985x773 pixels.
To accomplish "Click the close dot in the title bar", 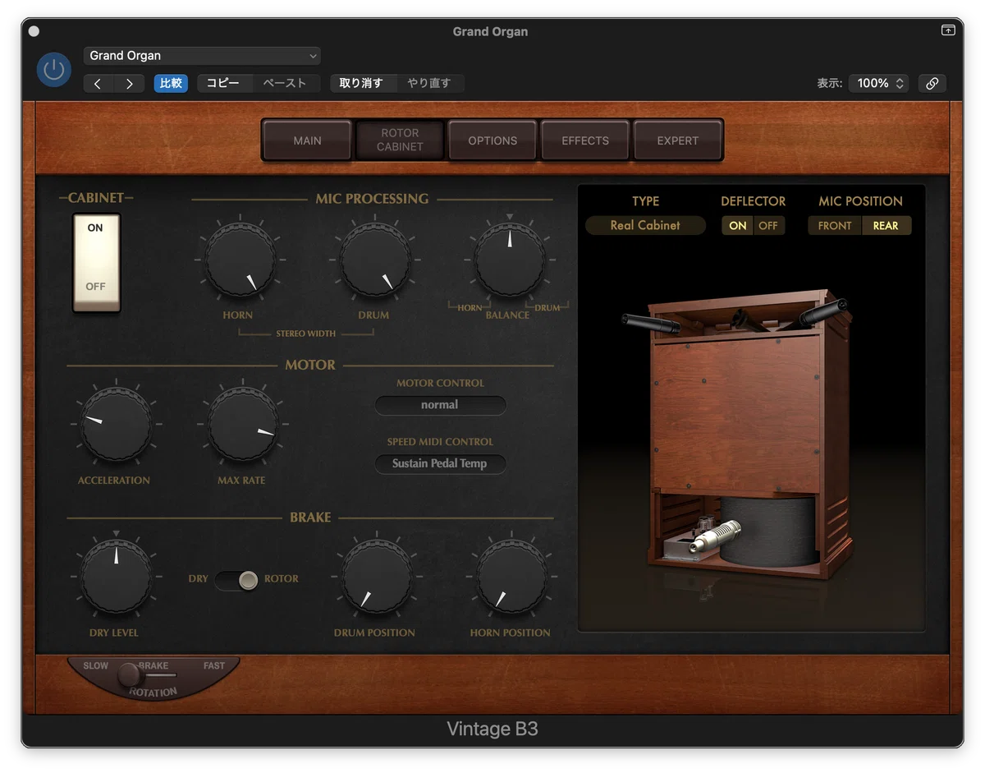I will click(x=34, y=31).
